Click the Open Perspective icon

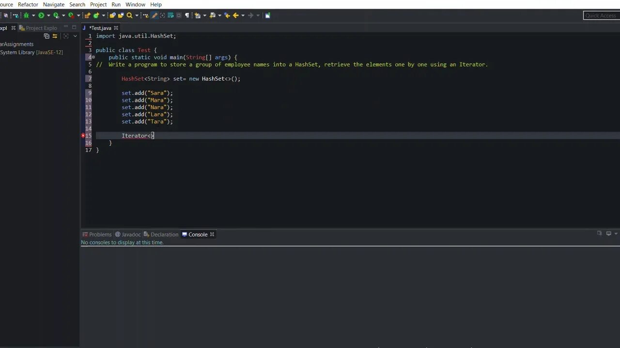[267, 15]
